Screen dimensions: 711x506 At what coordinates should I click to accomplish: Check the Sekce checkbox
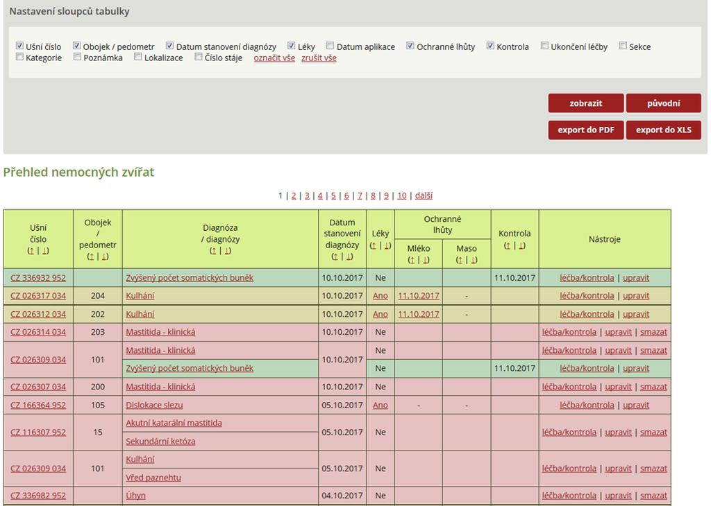(x=623, y=46)
